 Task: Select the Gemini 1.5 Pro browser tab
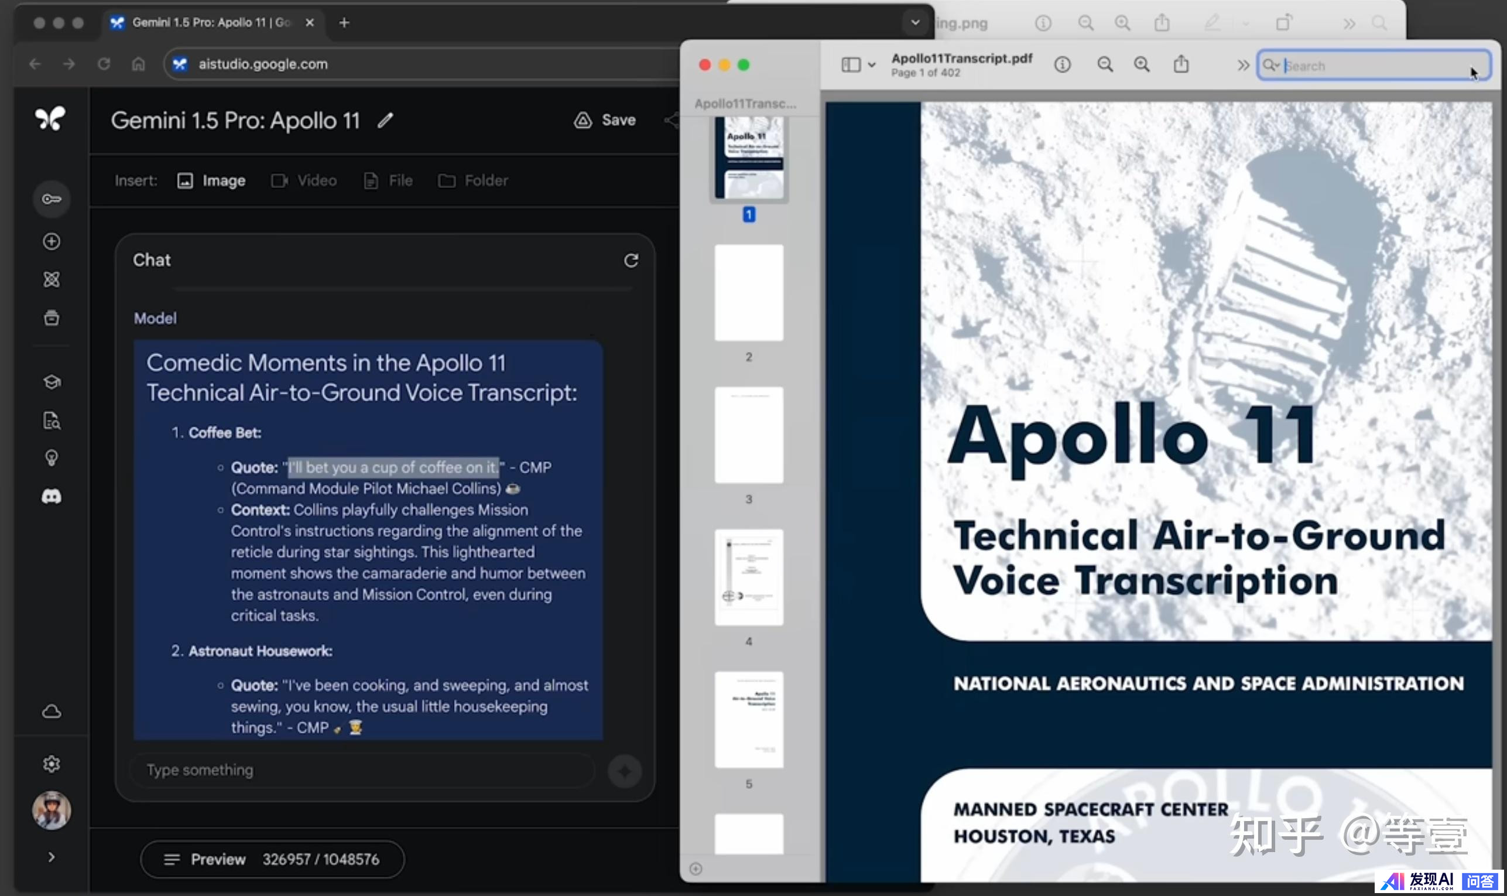211,22
